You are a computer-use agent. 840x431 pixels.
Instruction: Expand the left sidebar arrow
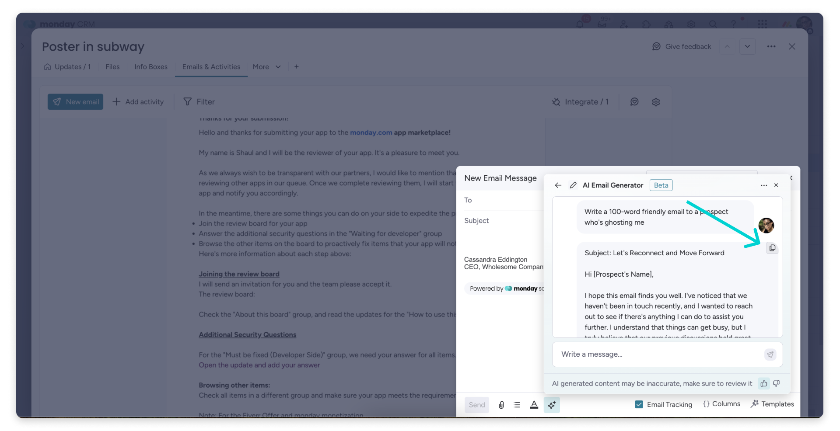[23, 46]
